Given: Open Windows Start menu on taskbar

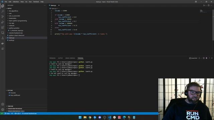Looking at the screenshot, I should [x=80, y=117].
